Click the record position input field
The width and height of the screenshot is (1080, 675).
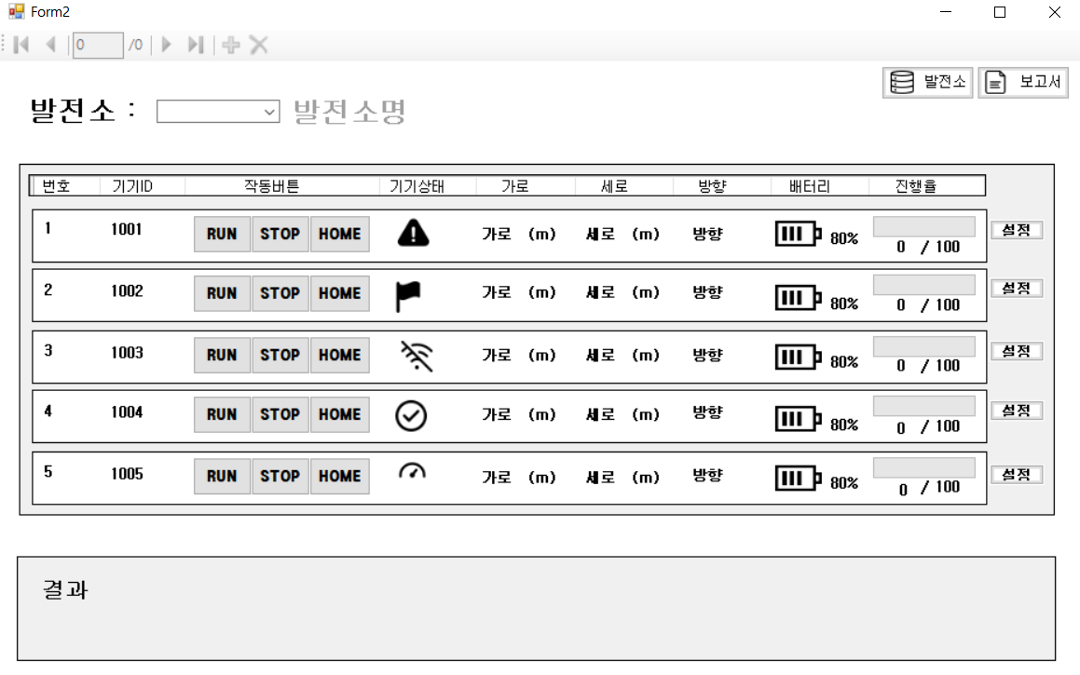coord(97,44)
